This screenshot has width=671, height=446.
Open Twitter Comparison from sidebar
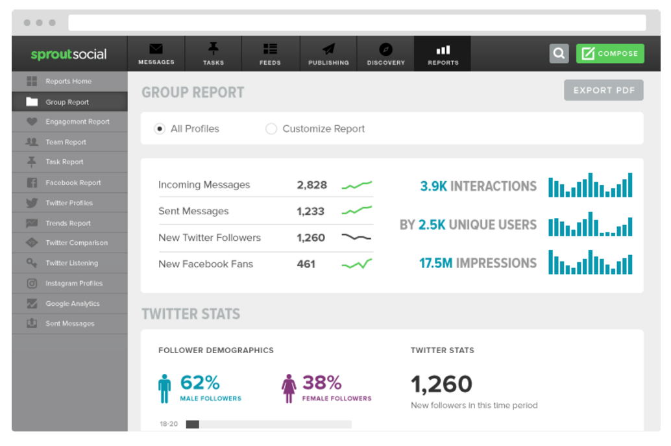(69, 243)
